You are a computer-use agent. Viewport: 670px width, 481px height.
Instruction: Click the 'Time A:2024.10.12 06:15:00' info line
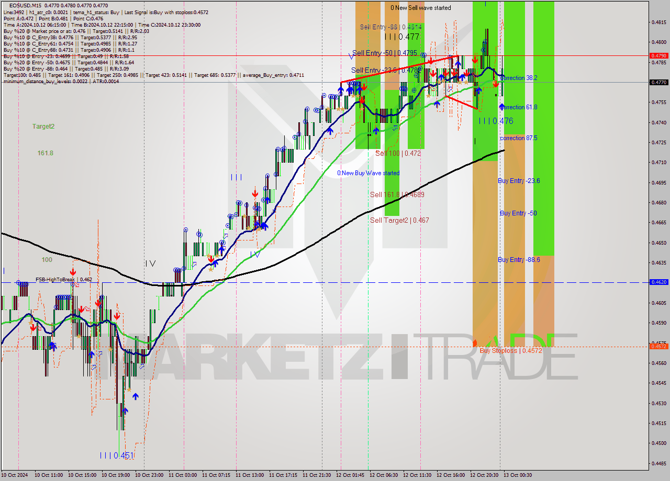pos(102,25)
